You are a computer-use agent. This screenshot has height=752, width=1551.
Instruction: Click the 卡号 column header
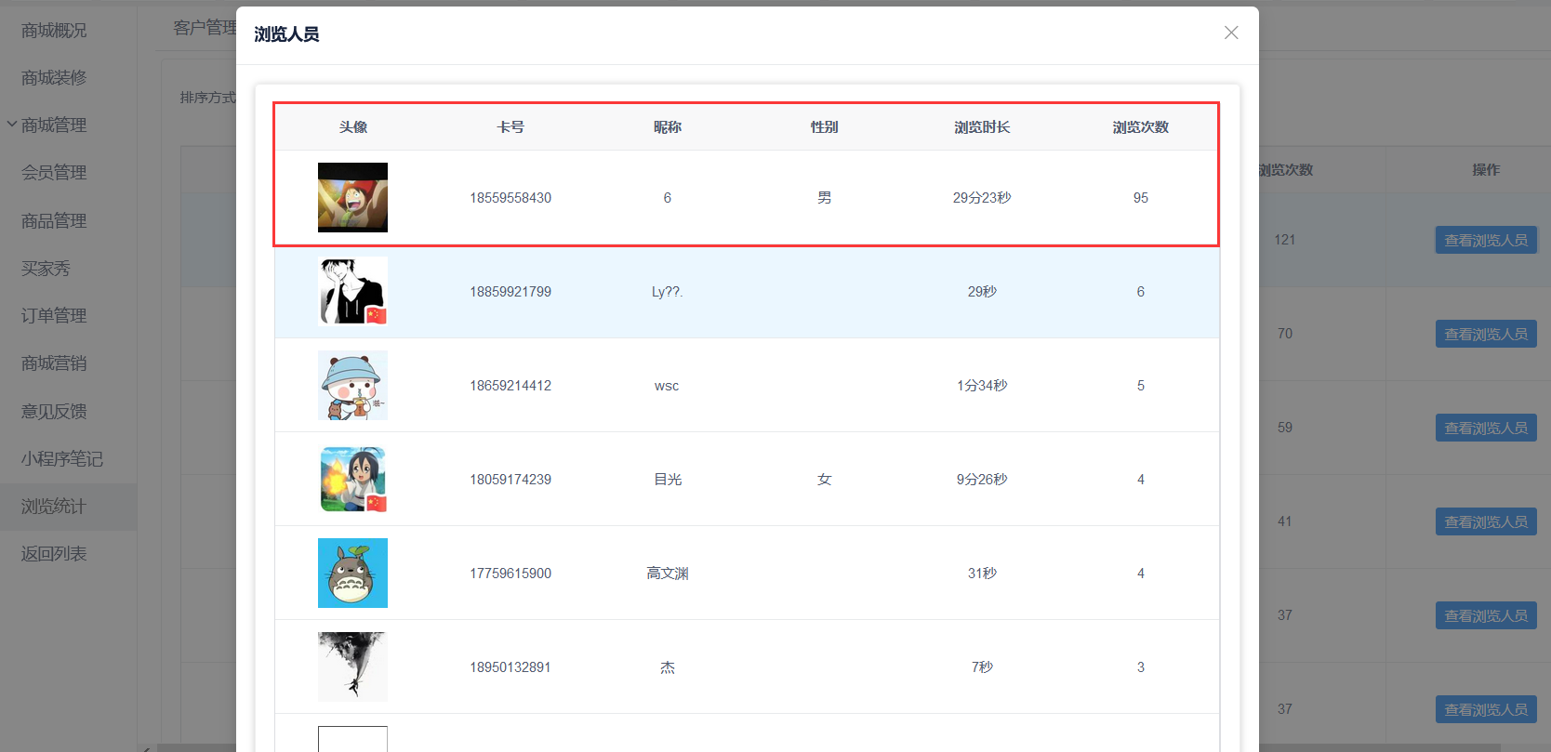(510, 127)
